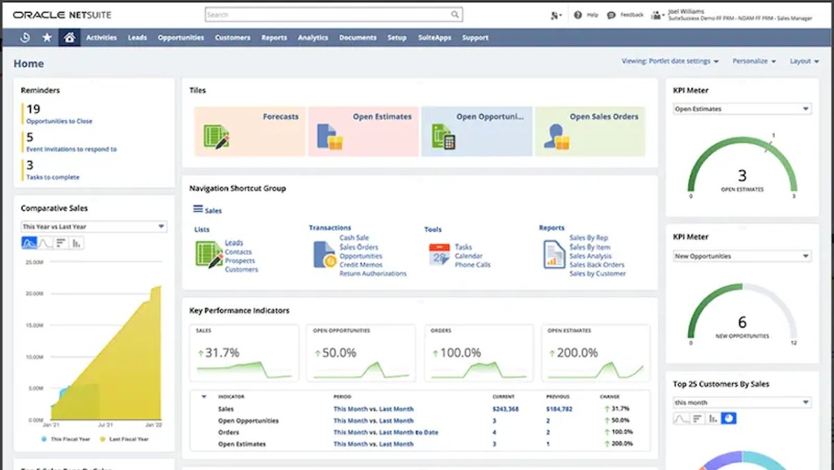This screenshot has height=470, width=834.
Task: Select line chart view in Top 25 Customers
Action: click(681, 419)
